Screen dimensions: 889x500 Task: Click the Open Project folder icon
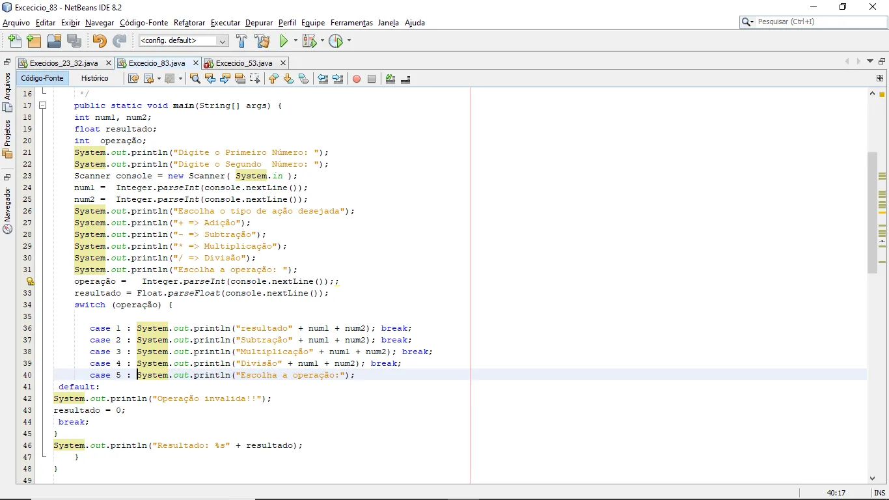tap(54, 41)
